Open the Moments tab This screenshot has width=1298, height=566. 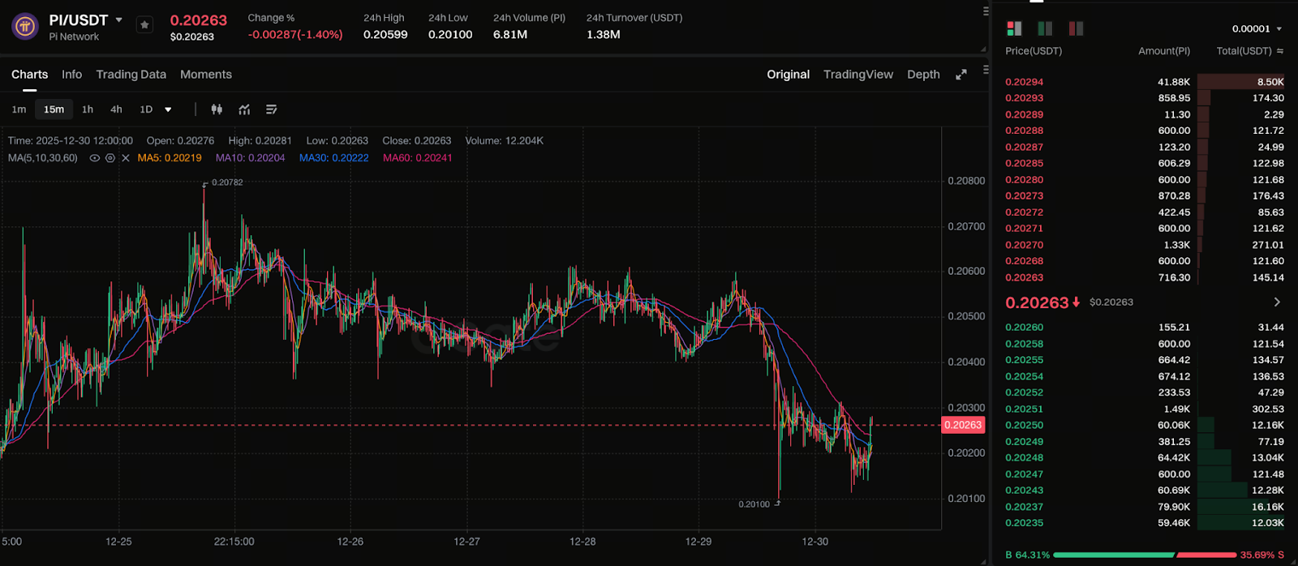[x=206, y=75]
